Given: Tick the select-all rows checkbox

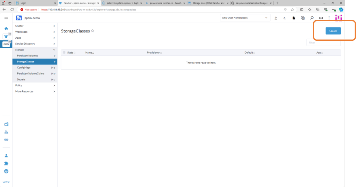Looking at the screenshot, I should (64, 53).
